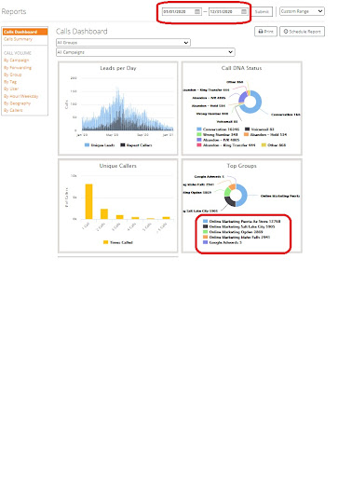The height and width of the screenshot is (477, 352).
Task: Open call volume By Hour/Weekday
Action: point(20,96)
